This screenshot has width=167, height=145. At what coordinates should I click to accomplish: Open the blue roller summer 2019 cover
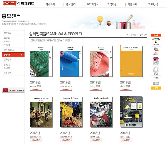(x=71, y=62)
